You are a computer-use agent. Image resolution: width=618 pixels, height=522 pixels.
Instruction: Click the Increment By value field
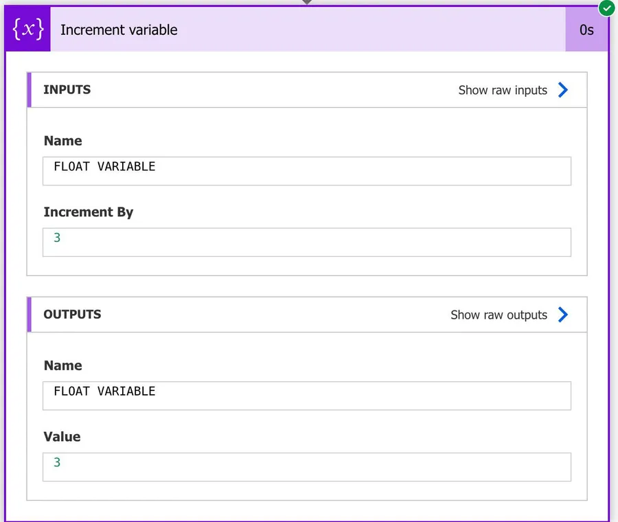pos(306,242)
